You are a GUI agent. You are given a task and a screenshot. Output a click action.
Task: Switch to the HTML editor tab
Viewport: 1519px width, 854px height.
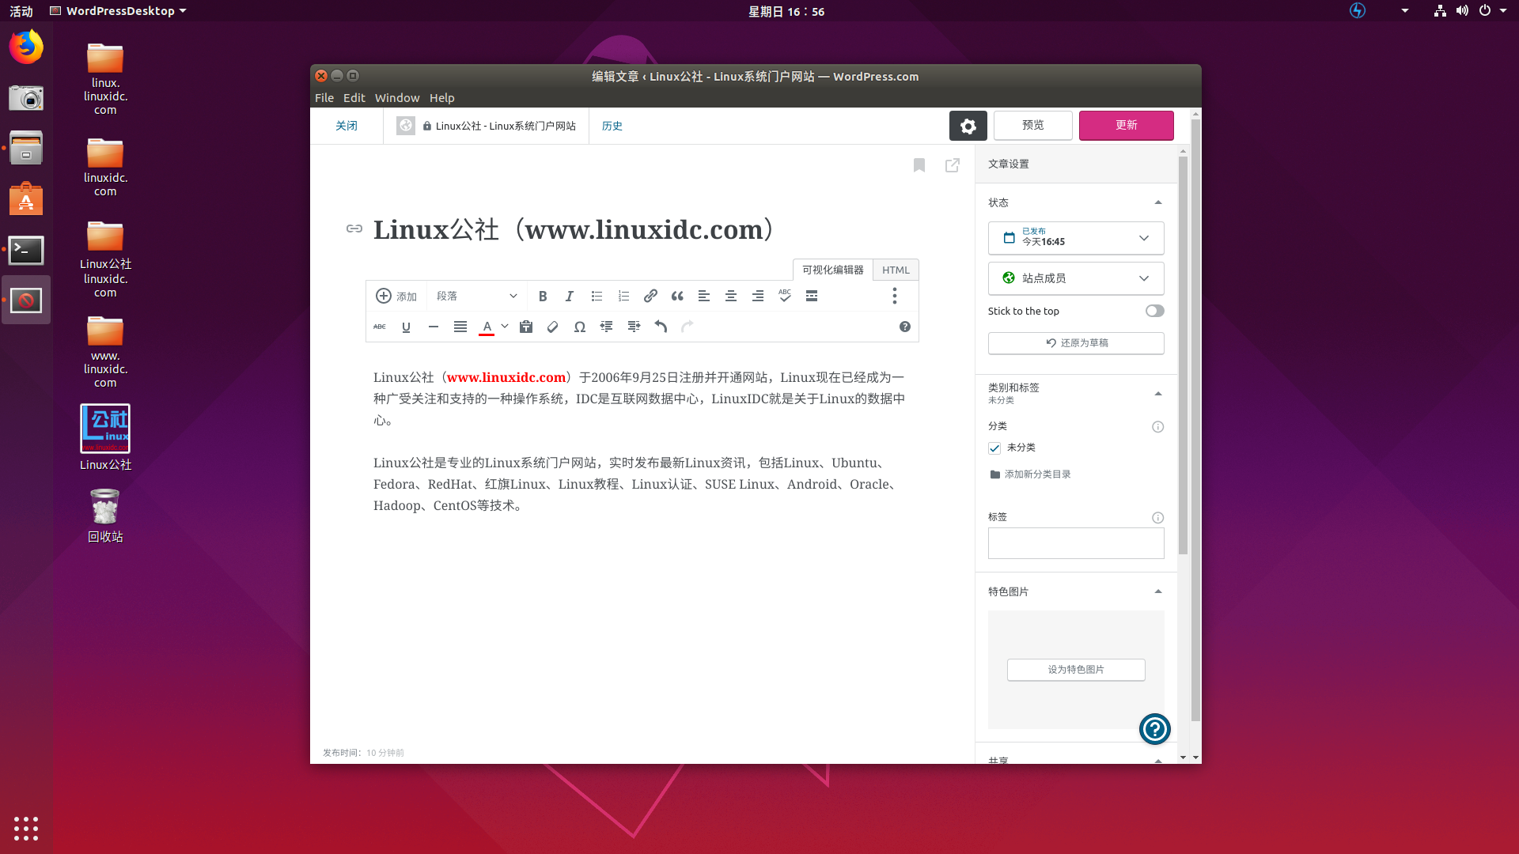pos(895,270)
